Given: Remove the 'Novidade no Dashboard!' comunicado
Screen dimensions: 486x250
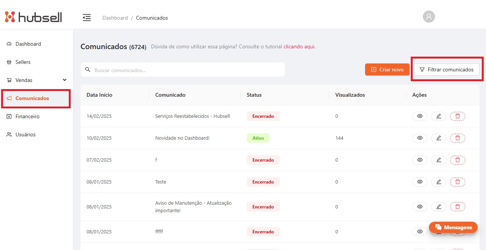Looking at the screenshot, I should [457, 138].
